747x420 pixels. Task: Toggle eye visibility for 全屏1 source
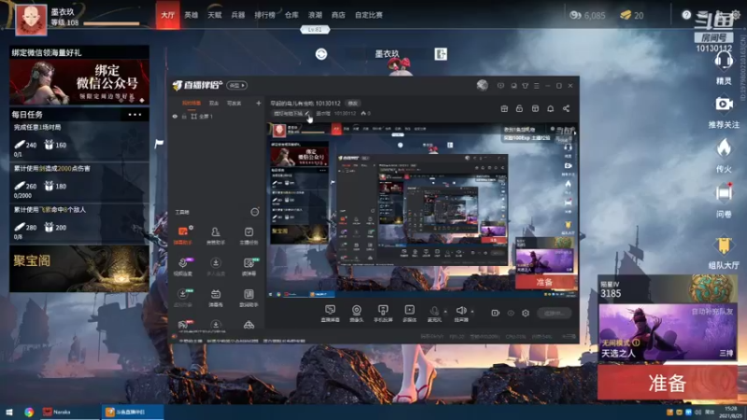pyautogui.click(x=175, y=116)
